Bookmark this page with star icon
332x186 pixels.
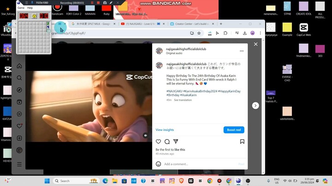point(199,33)
